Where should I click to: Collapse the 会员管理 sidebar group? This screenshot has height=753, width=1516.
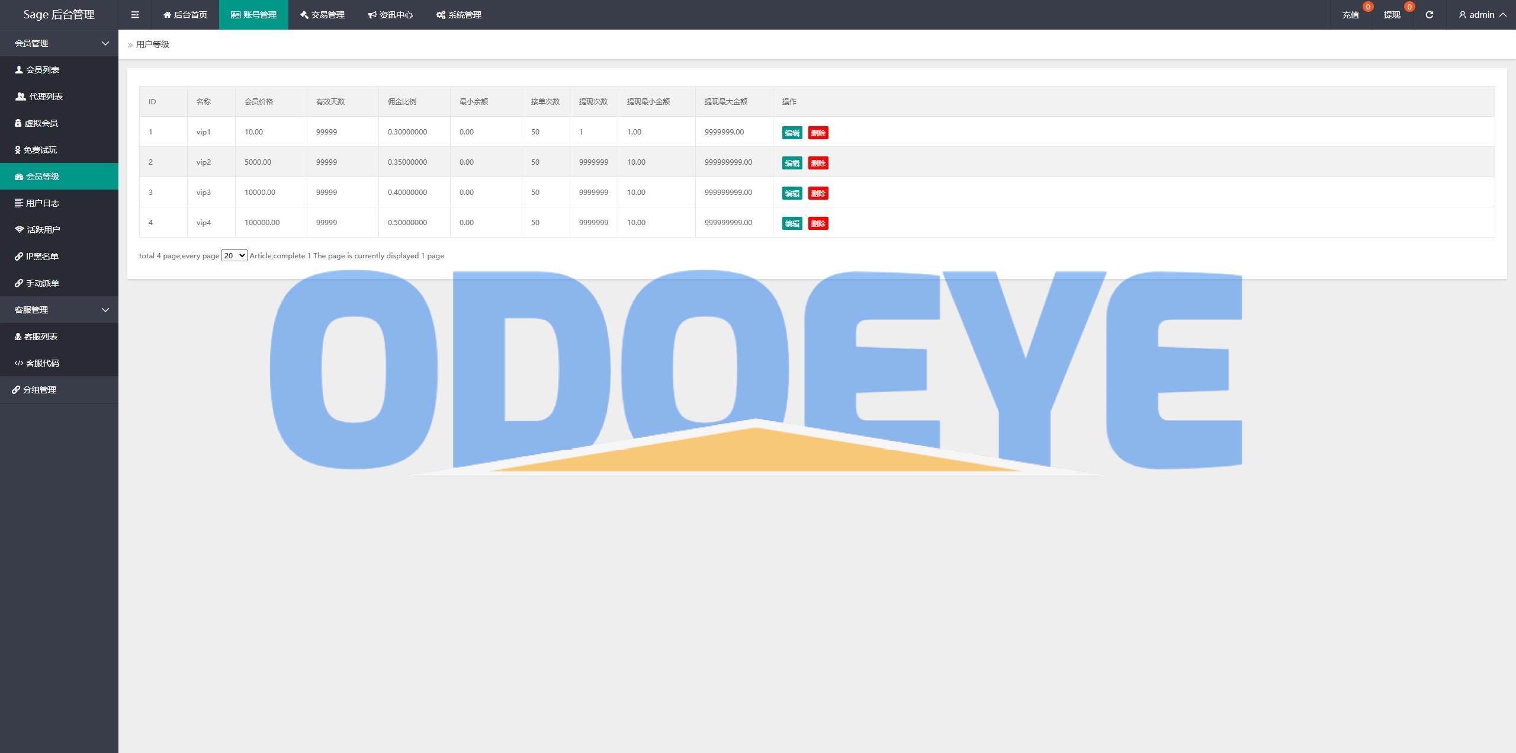(x=59, y=43)
